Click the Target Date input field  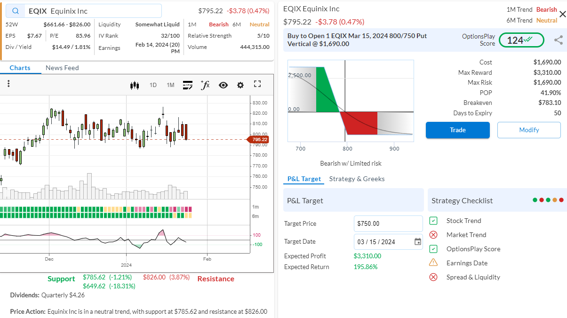tap(388, 242)
